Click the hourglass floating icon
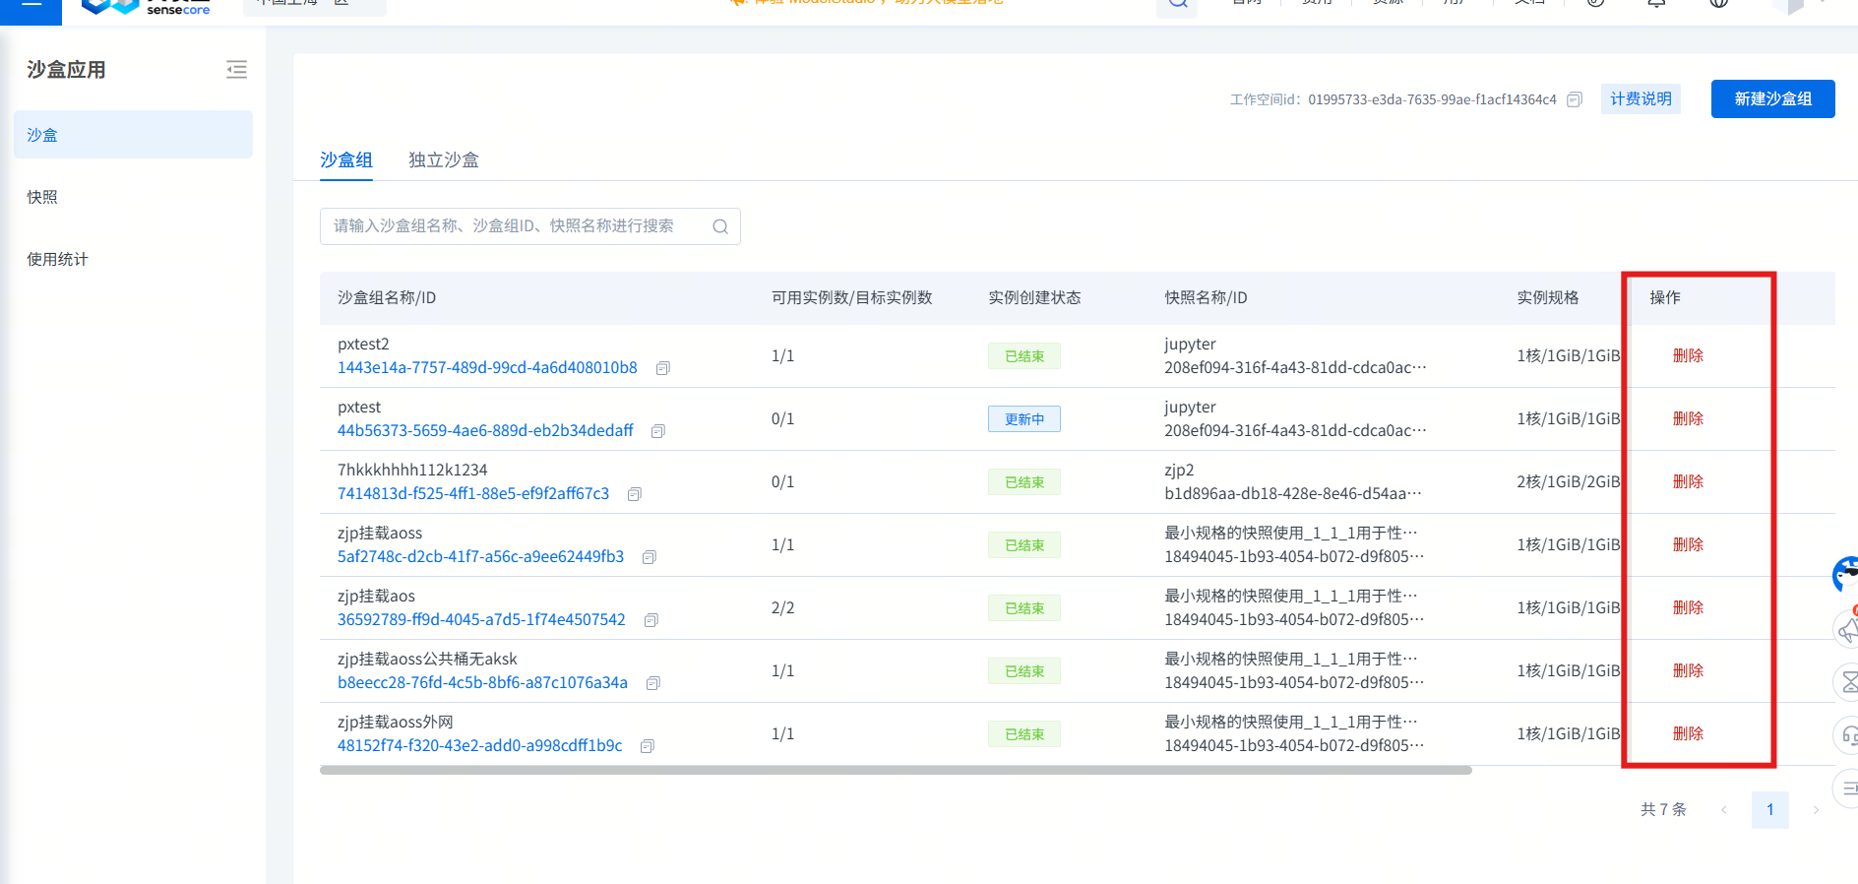The height and width of the screenshot is (884, 1858). coord(1849,682)
